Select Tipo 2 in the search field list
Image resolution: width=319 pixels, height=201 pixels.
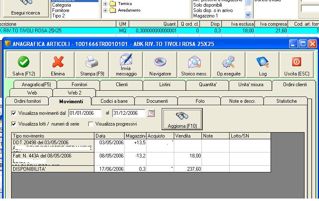click(74, 16)
